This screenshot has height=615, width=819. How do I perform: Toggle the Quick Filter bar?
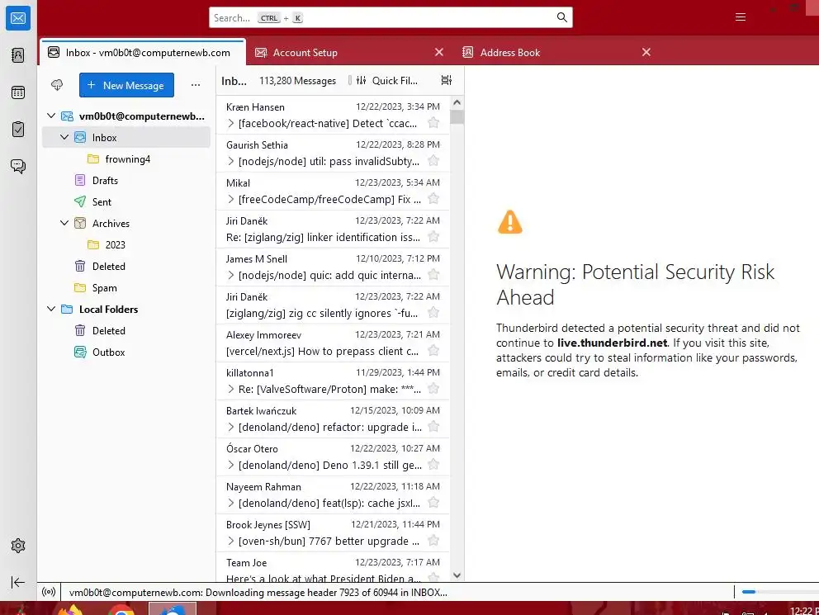coord(387,80)
